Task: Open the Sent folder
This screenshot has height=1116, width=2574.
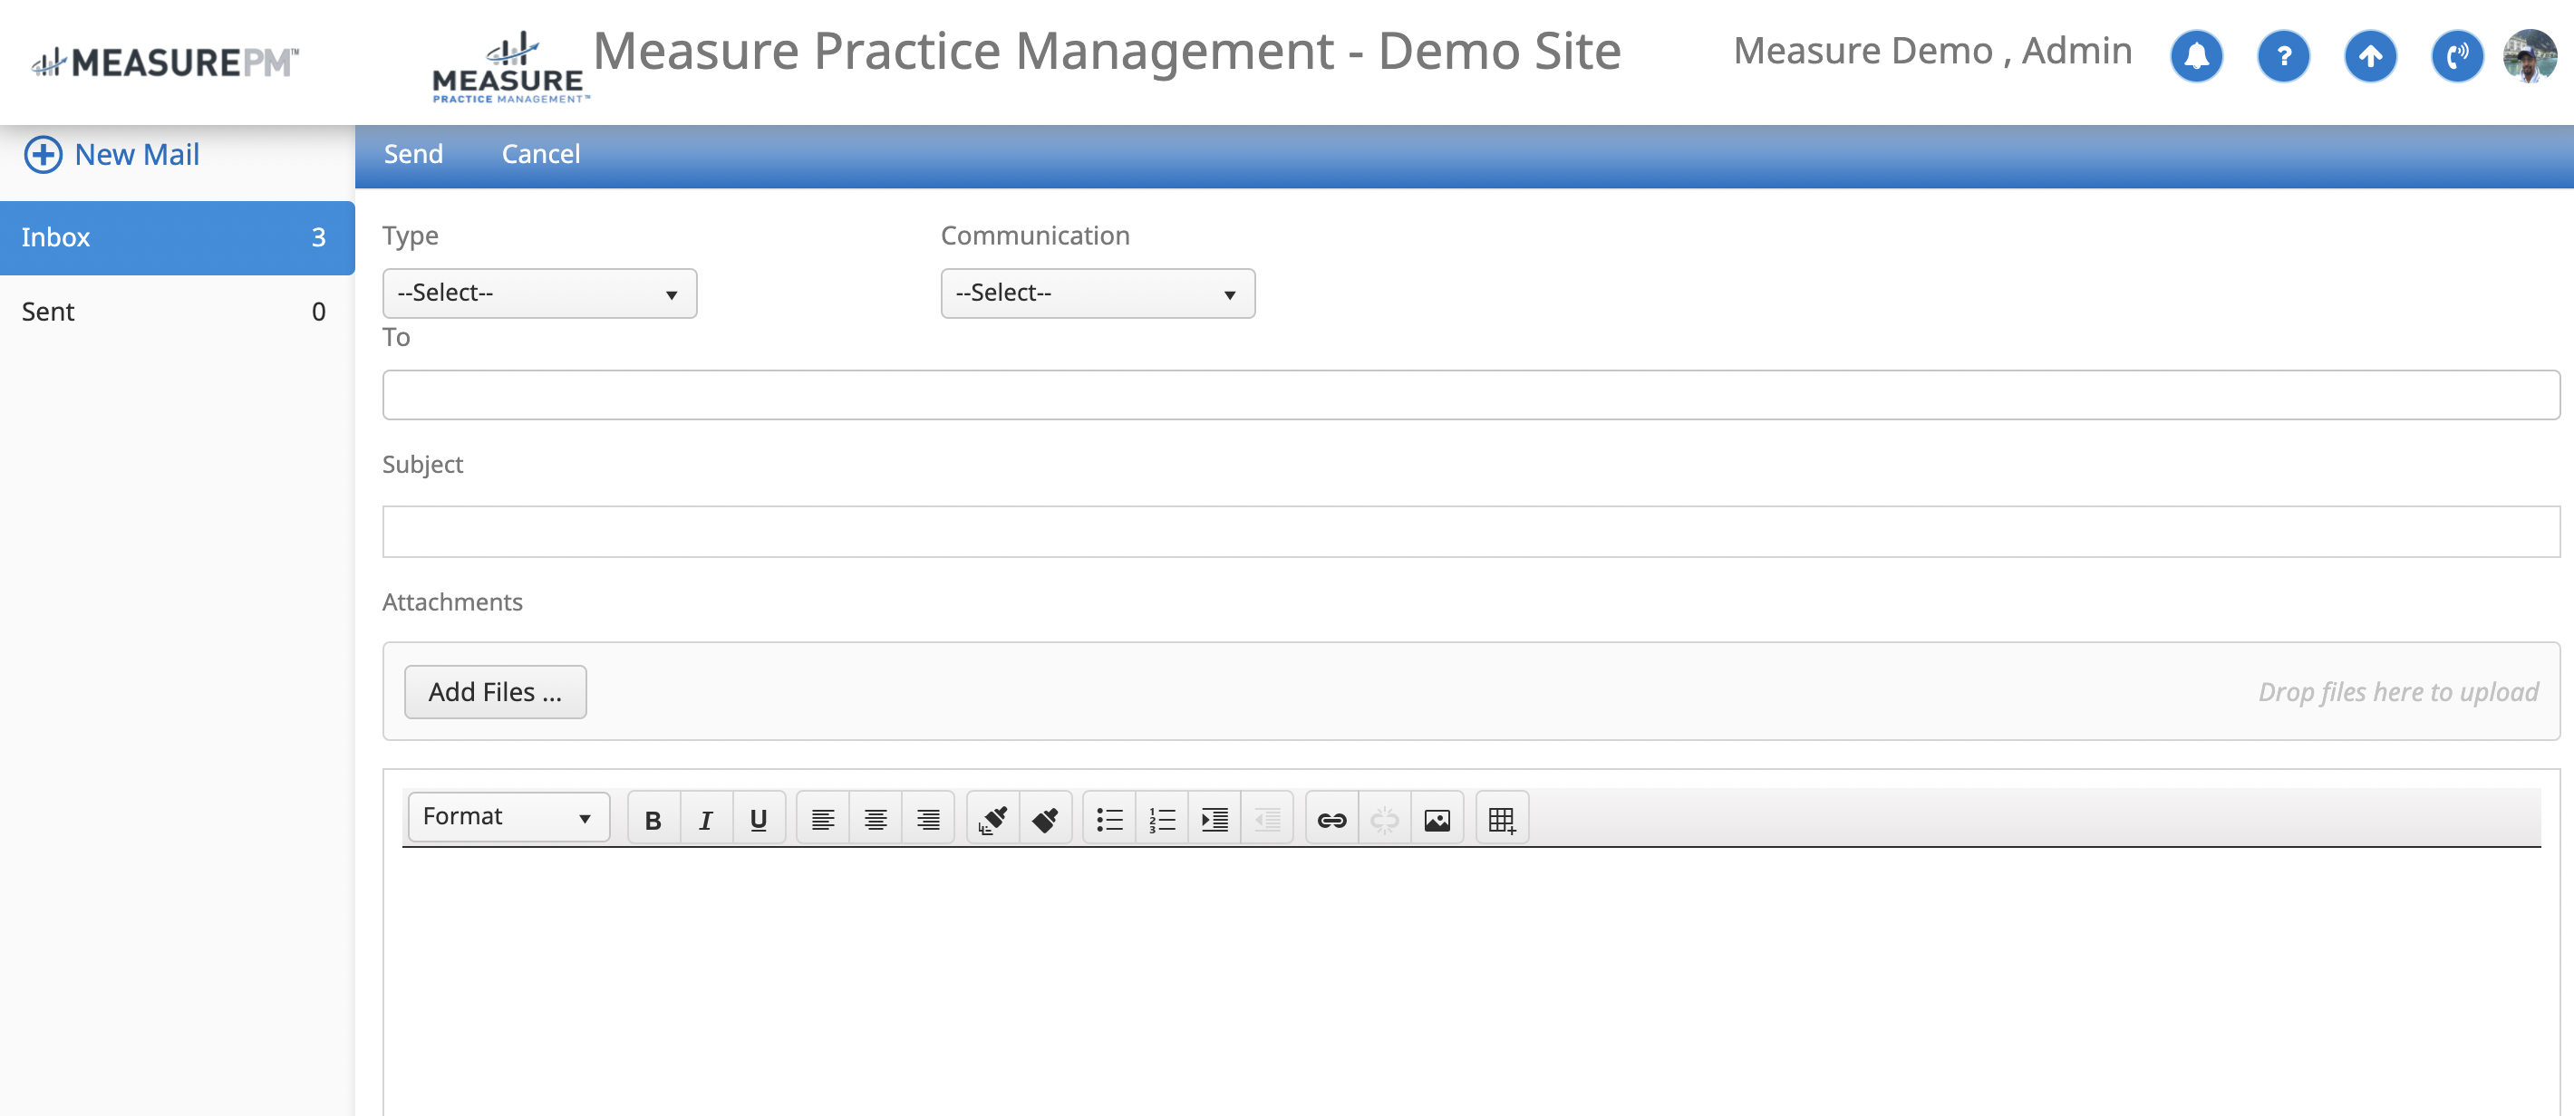Action: pyautogui.click(x=177, y=312)
